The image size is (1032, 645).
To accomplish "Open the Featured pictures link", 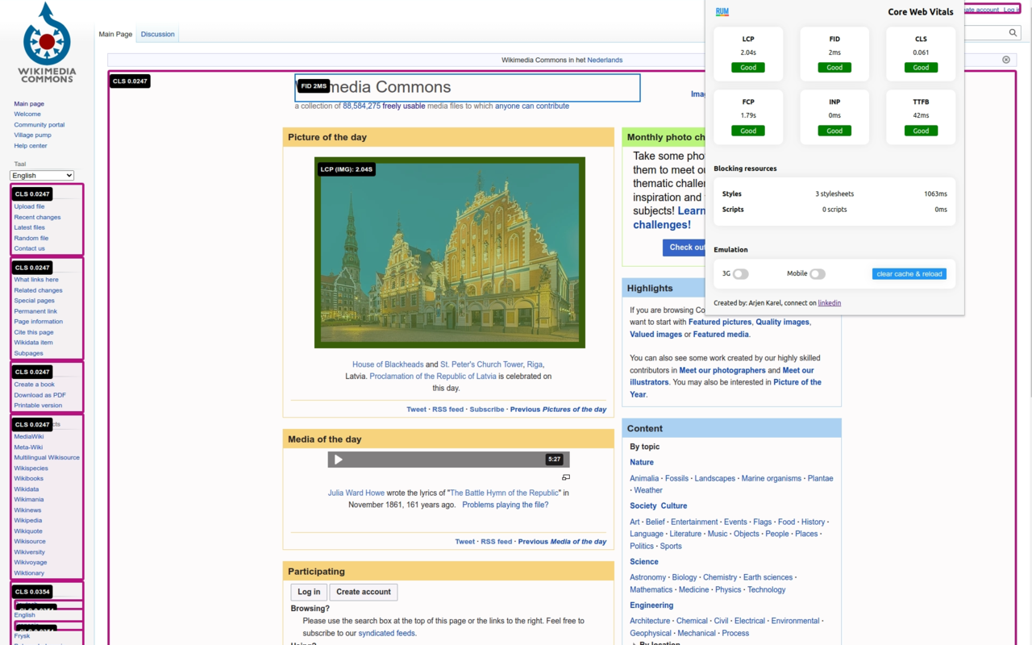I will coord(720,322).
